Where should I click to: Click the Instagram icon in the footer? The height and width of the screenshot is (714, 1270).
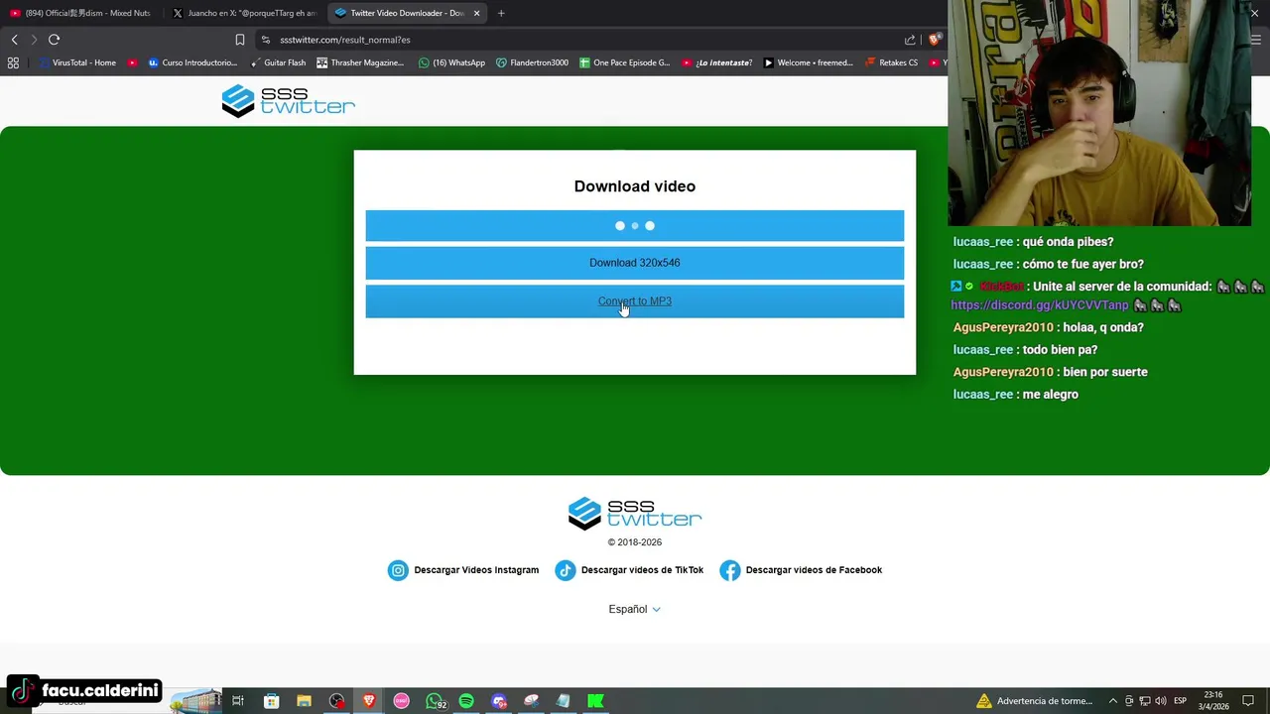pos(398,570)
